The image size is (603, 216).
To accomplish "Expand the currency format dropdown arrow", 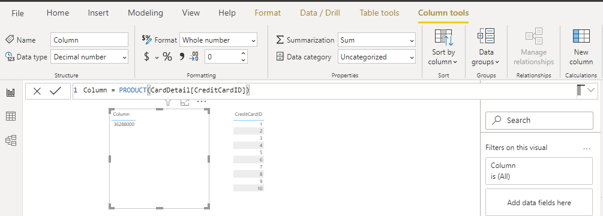I will [157, 58].
